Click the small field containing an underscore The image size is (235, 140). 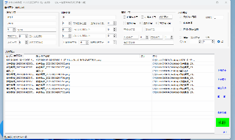219,17
